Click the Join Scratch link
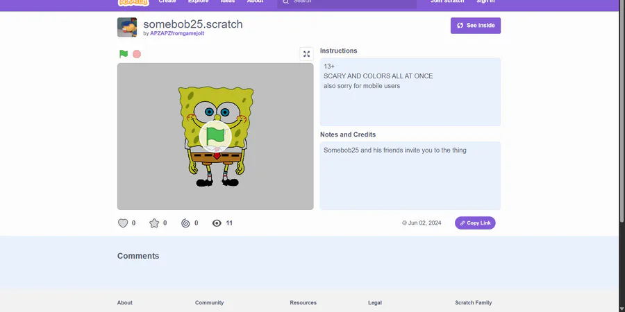 tap(447, 1)
